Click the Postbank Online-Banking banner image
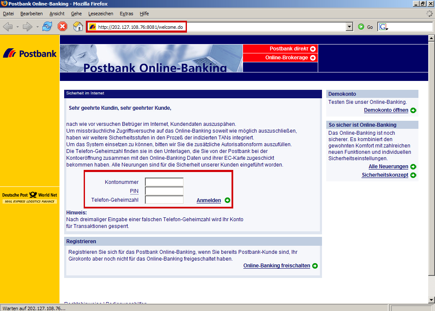 [x=151, y=58]
